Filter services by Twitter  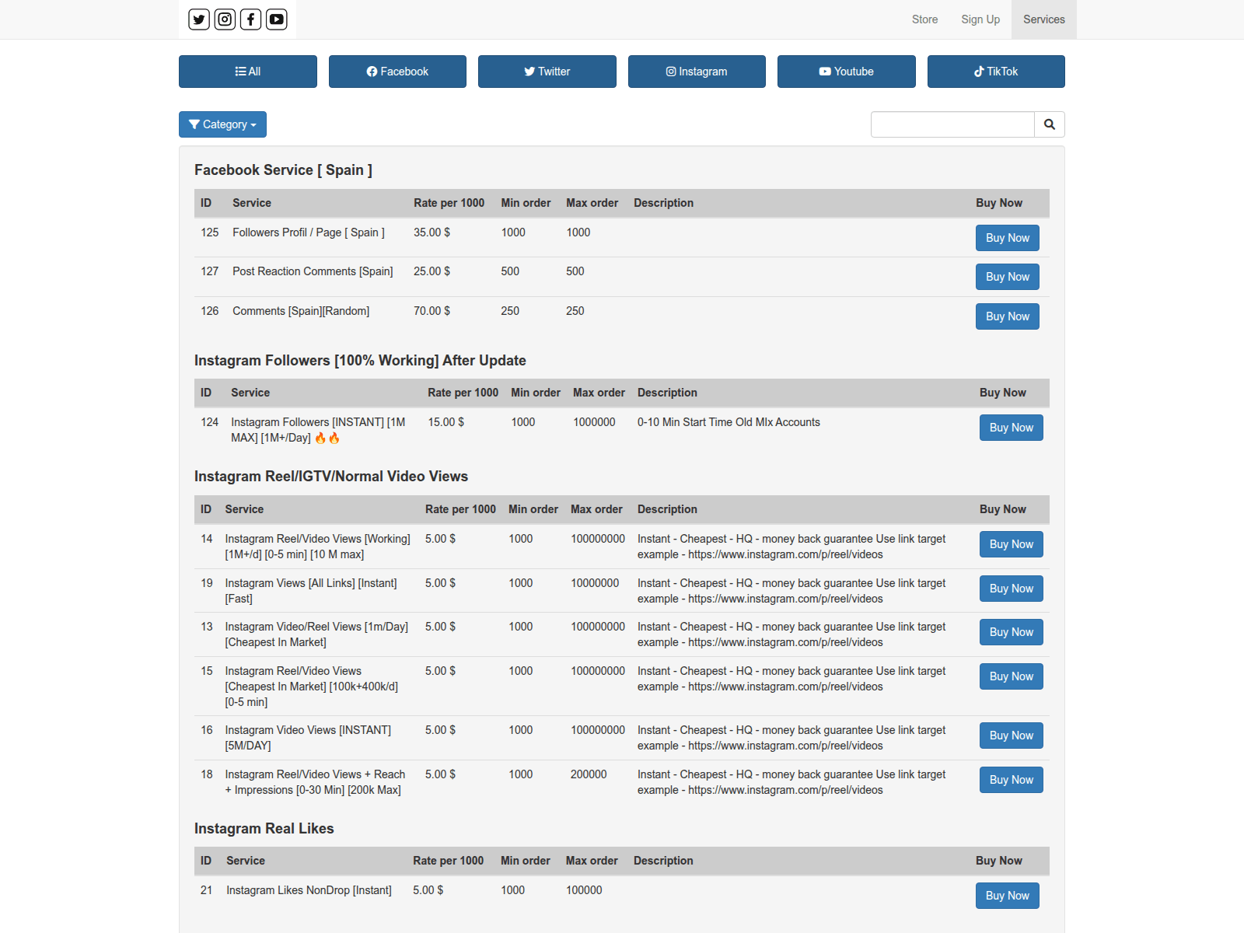[x=547, y=72]
